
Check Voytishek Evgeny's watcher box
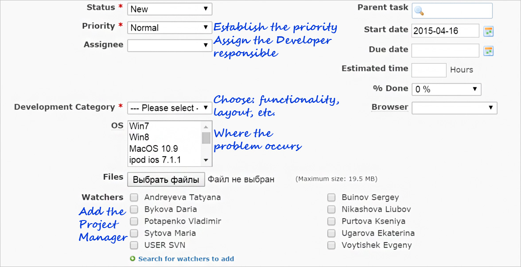[331, 245]
